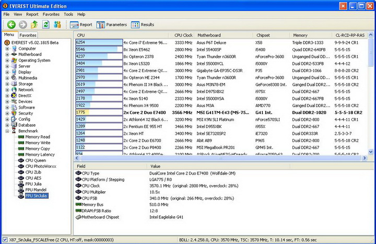Select CPU PhotoWorxx benchmark

[41, 166]
